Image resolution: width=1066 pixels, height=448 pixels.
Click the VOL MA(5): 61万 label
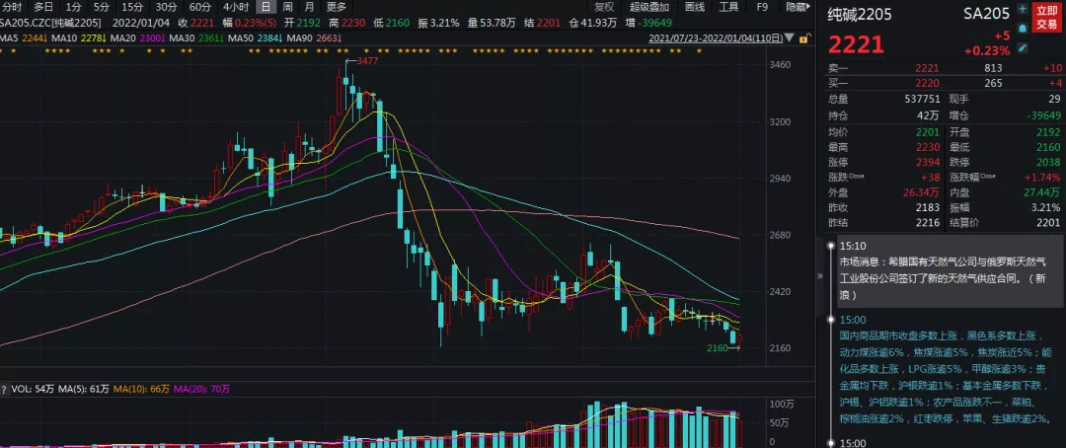coord(83,390)
